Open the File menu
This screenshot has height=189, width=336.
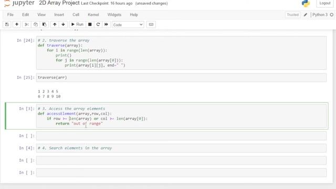pos(10,15)
